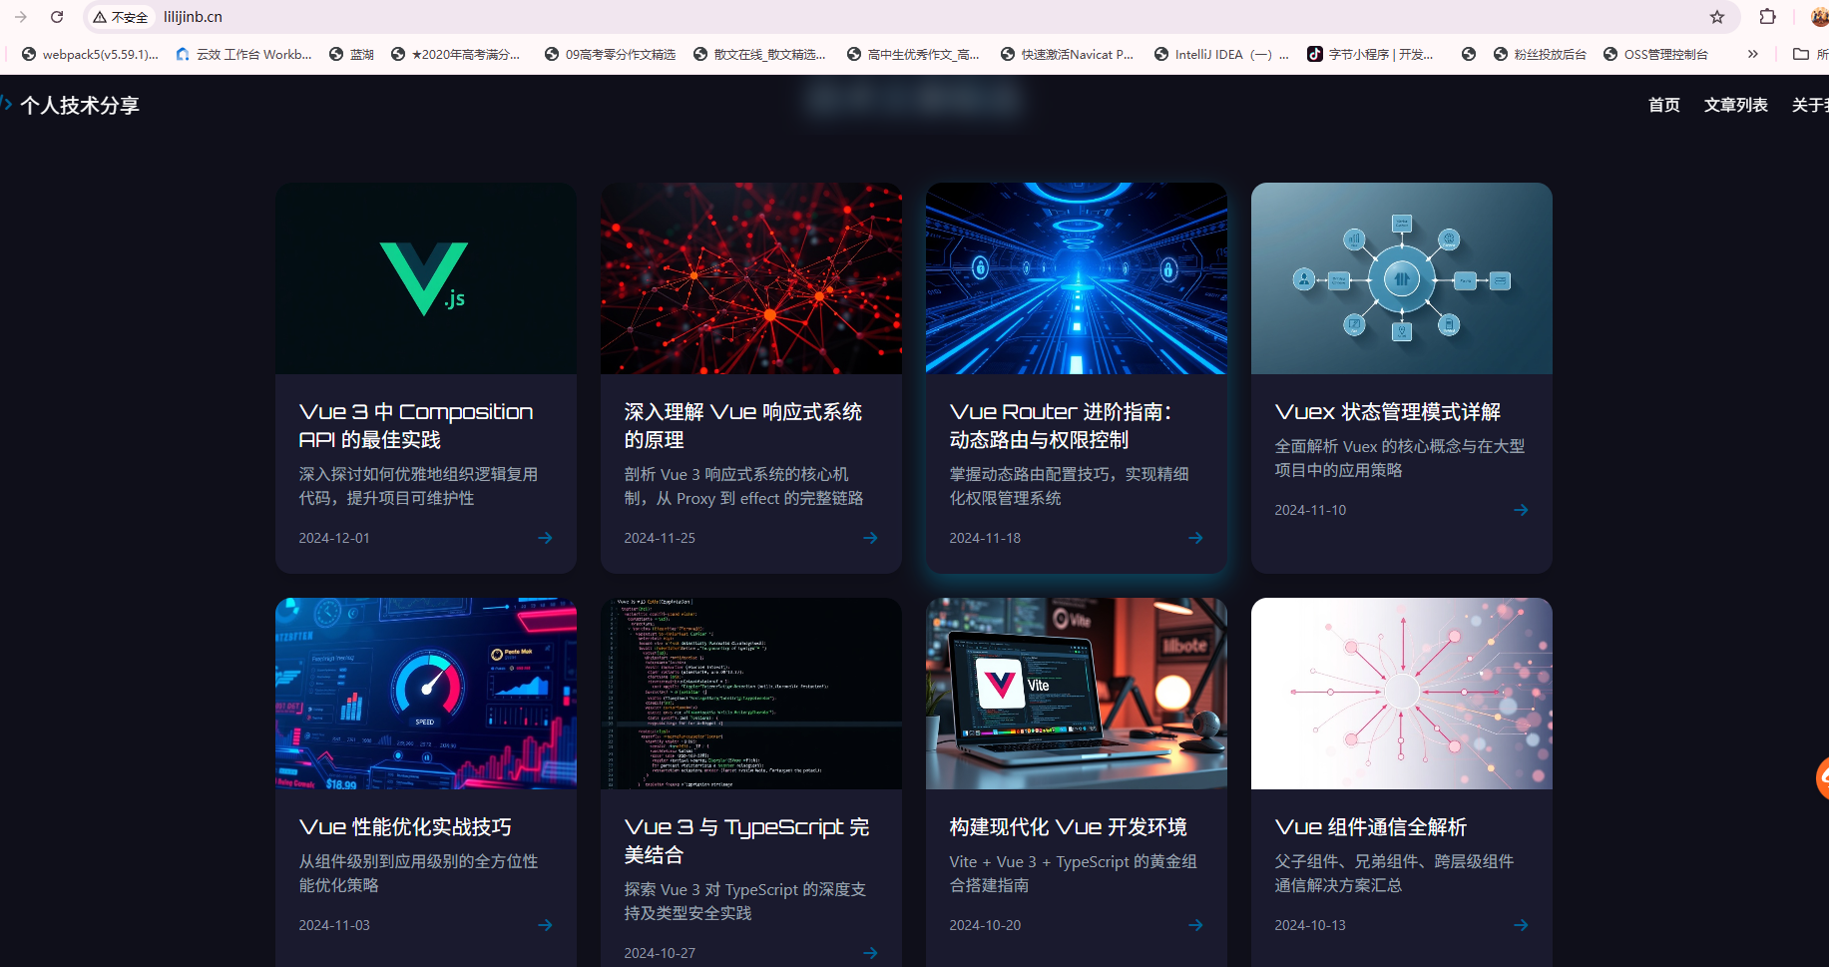Click the description 深入探讨如何优雅地组织逻辑复用代码
1829x967 pixels.
418,486
